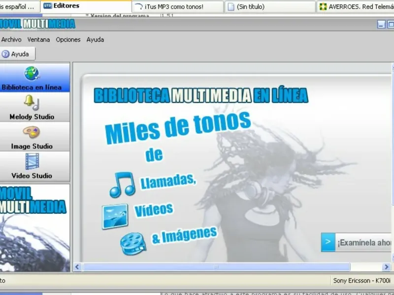Open the Archivo menu

tap(11, 40)
